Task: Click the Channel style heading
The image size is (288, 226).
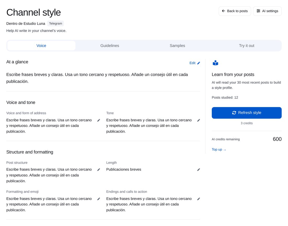Action: pyautogui.click(x=34, y=13)
